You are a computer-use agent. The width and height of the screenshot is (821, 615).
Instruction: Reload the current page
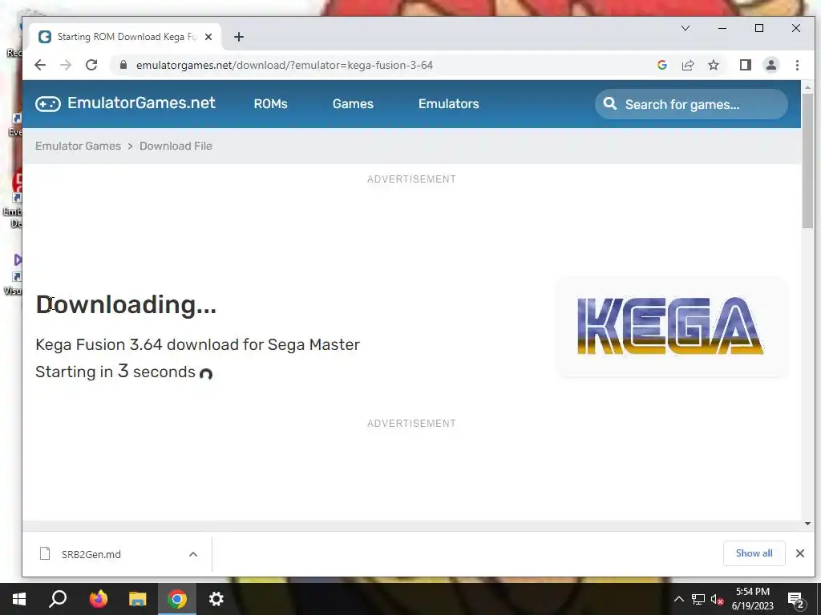coord(91,65)
